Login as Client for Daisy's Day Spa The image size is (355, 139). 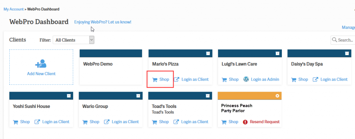click(334, 79)
